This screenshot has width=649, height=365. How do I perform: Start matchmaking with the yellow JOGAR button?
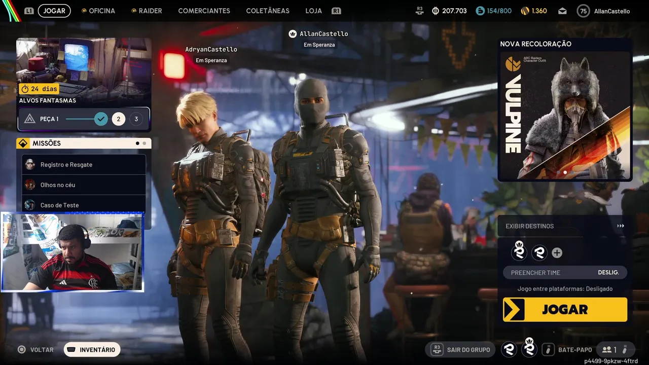click(565, 309)
